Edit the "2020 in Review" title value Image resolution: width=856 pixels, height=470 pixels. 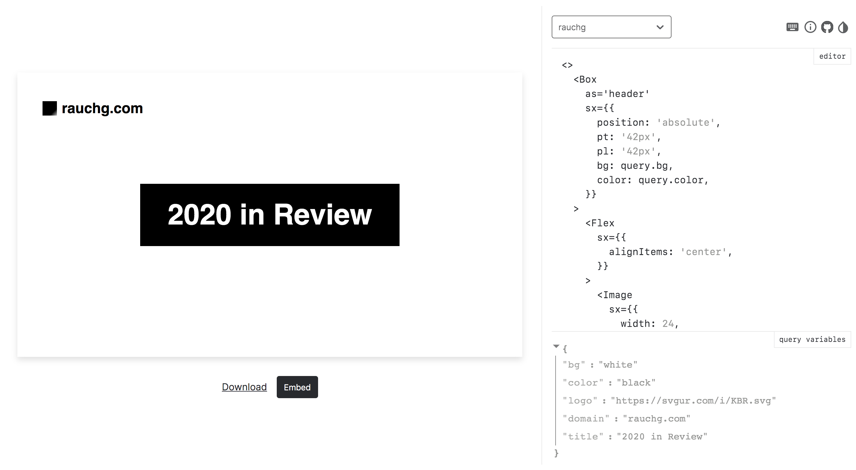662,436
